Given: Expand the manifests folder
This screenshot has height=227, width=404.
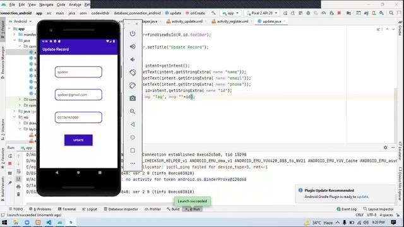Looking at the screenshot, I should [15, 35].
